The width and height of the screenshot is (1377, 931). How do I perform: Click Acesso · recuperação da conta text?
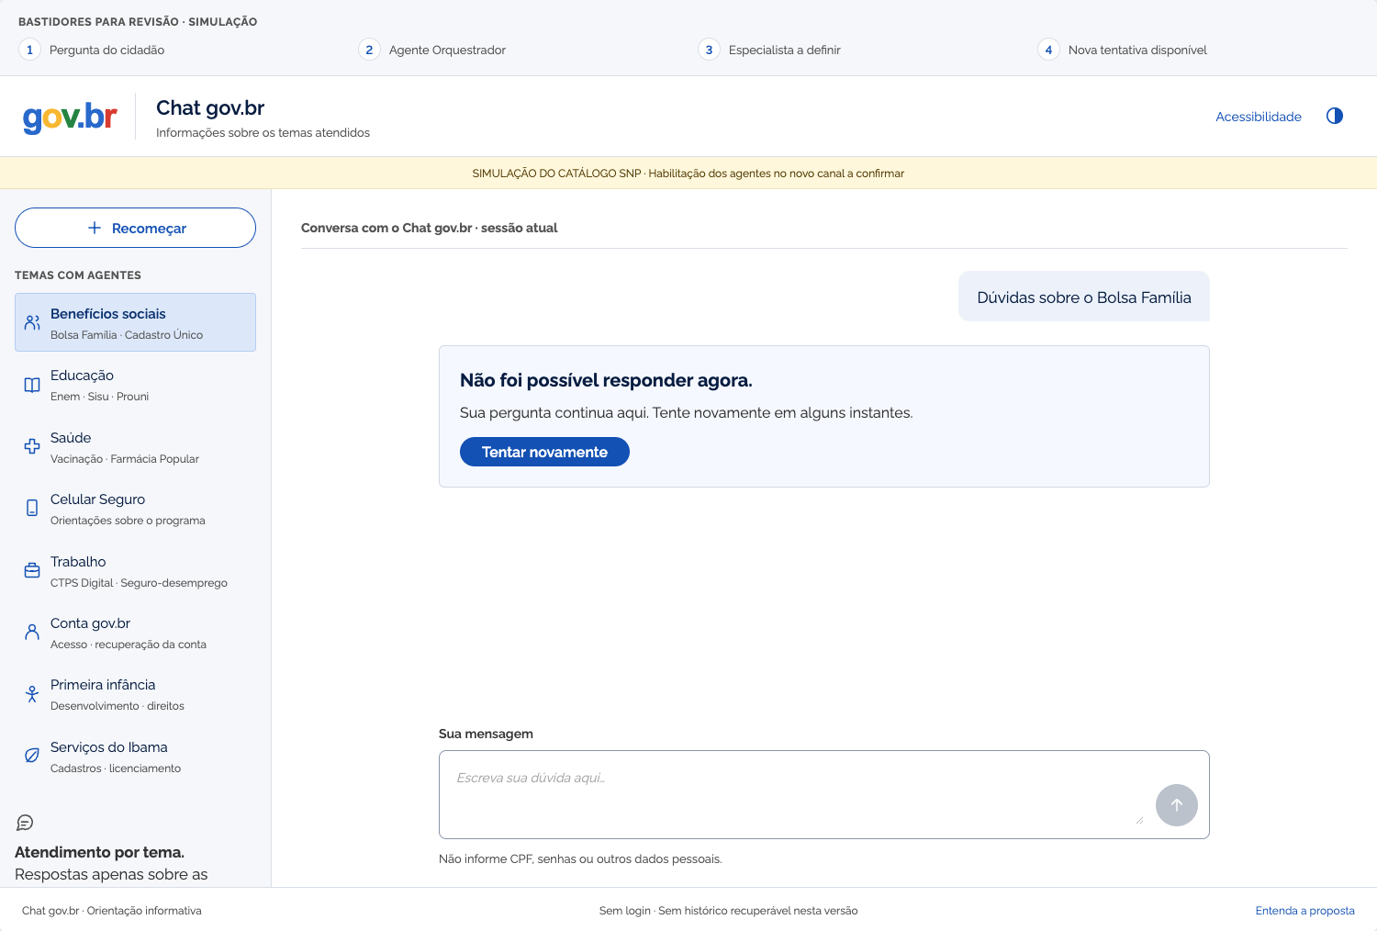click(129, 645)
